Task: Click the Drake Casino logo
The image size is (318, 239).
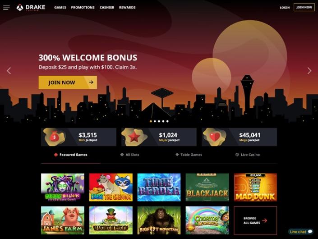Action: 31,8
